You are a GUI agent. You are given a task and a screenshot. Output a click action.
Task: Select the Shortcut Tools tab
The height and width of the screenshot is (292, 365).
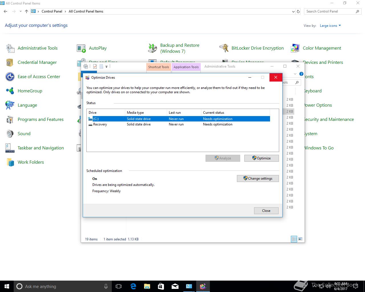[159, 67]
